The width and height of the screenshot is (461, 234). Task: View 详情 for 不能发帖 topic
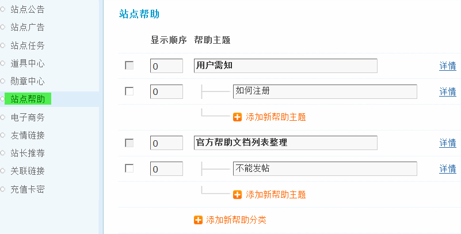(x=448, y=168)
